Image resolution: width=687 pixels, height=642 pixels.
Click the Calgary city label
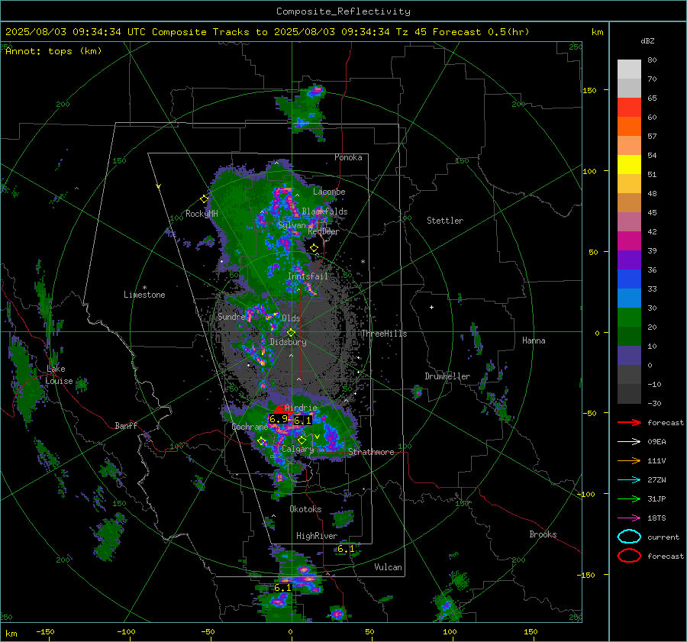[298, 449]
